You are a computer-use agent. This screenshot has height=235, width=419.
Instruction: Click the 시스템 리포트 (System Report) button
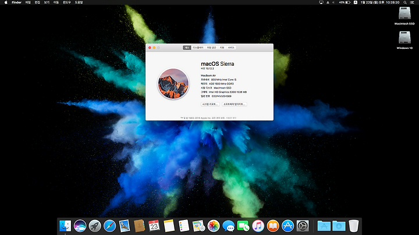pyautogui.click(x=210, y=104)
